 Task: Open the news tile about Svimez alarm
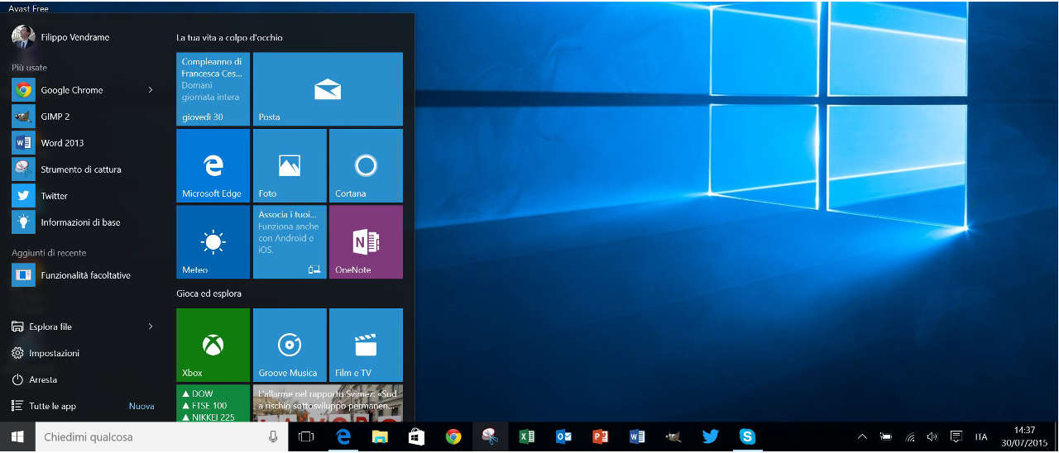(328, 403)
